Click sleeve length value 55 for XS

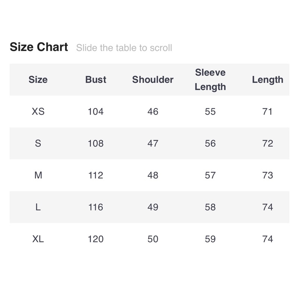[210, 111]
